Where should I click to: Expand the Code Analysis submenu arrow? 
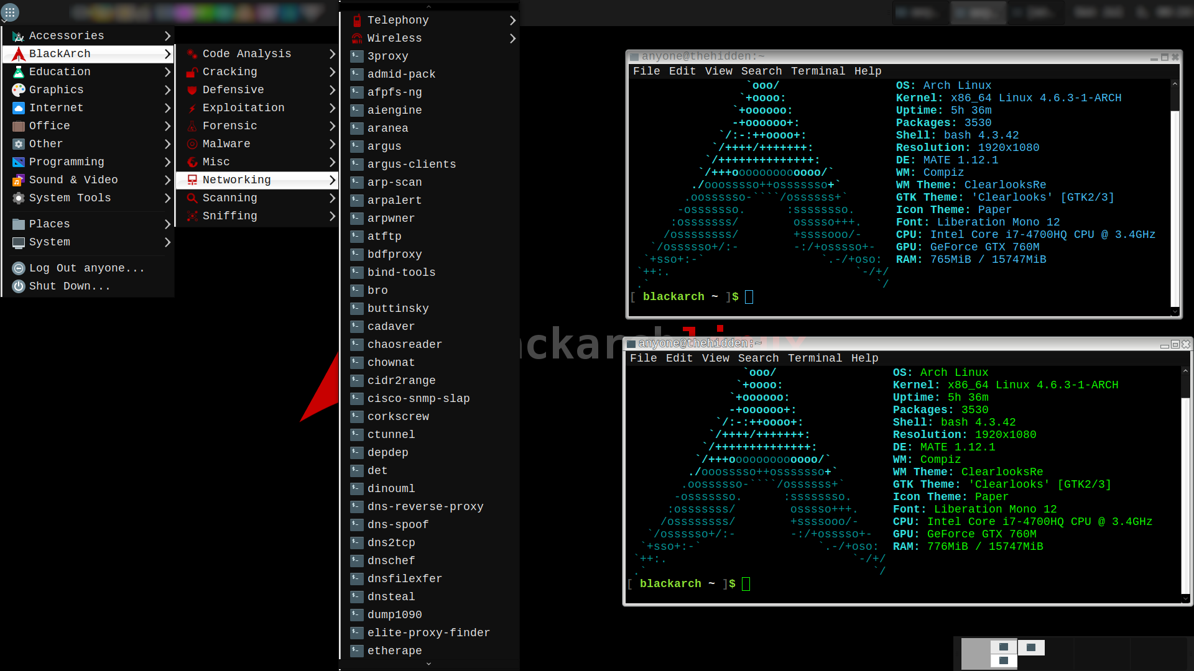tap(332, 54)
